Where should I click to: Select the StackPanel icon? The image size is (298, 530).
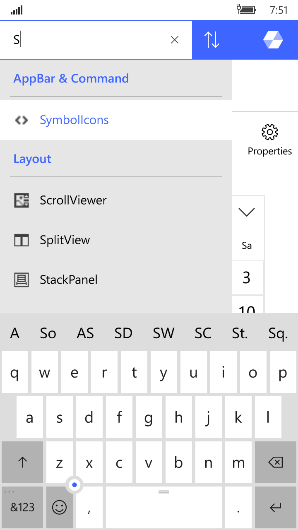(22, 280)
